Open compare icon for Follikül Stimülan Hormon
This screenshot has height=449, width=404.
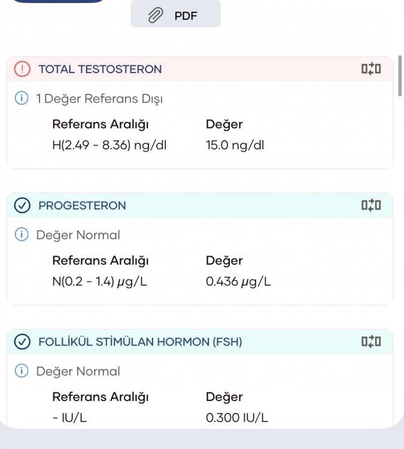click(371, 342)
